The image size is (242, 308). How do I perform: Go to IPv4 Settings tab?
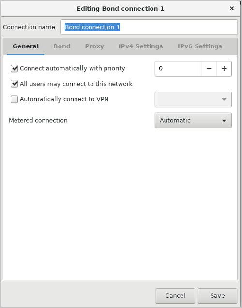(140, 46)
